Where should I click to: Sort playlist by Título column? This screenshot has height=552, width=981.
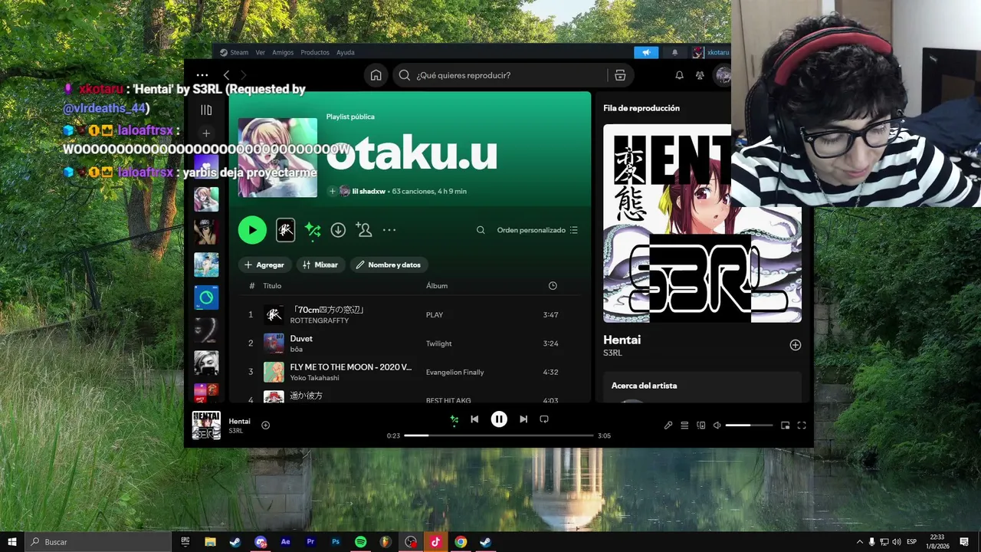tap(272, 286)
